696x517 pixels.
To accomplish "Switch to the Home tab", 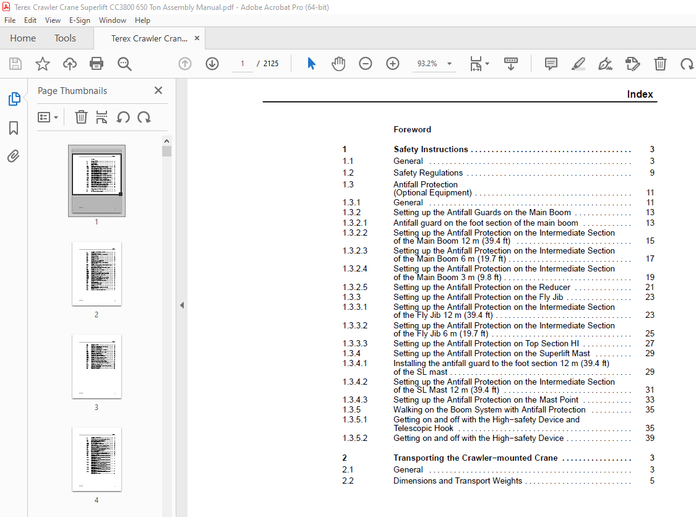I will pyautogui.click(x=23, y=38).
